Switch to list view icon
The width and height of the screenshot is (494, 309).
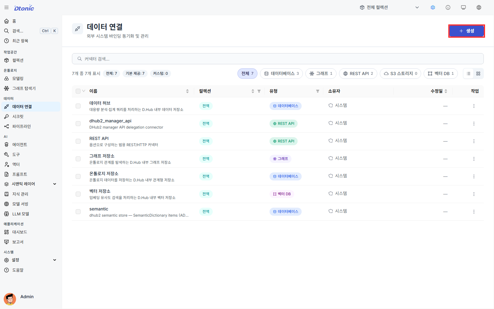(468, 74)
